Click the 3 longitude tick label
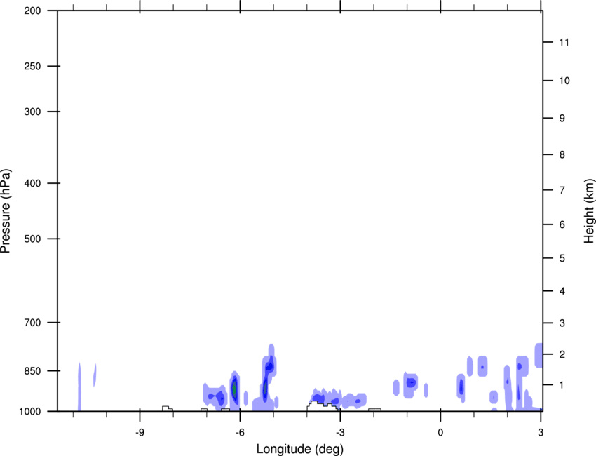Image resolution: width=596 pixels, height=456 pixels. [x=541, y=432]
